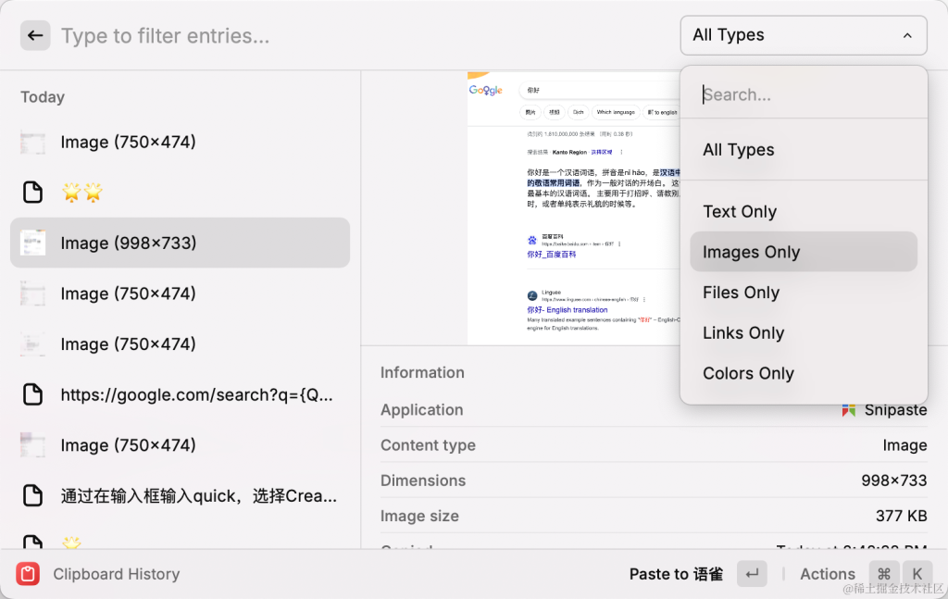Click the Information section header

(422, 372)
